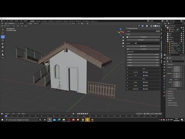Switch to the Shading workspace tab
Screen dimensions: 185x139
[x=66, y=21]
